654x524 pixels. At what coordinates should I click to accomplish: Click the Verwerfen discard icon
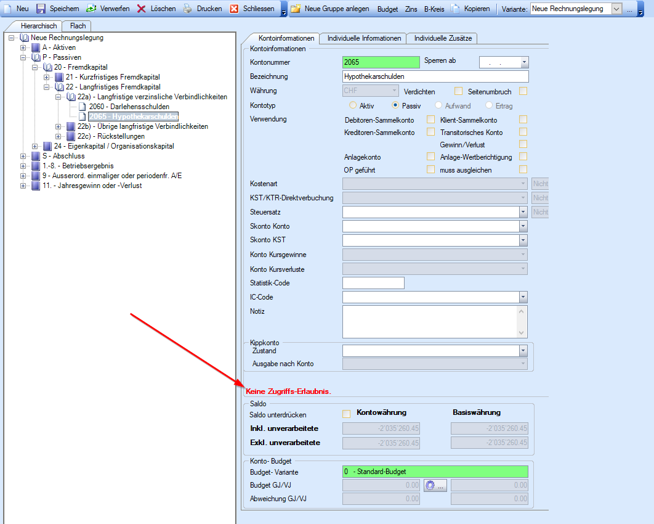(91, 9)
